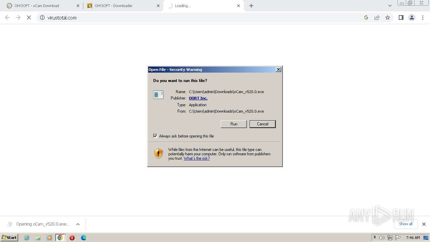Bookmark this page with star

pos(388,17)
